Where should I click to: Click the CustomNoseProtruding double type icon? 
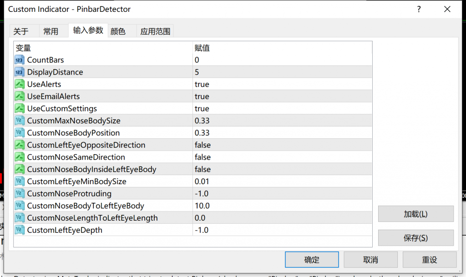click(x=20, y=193)
